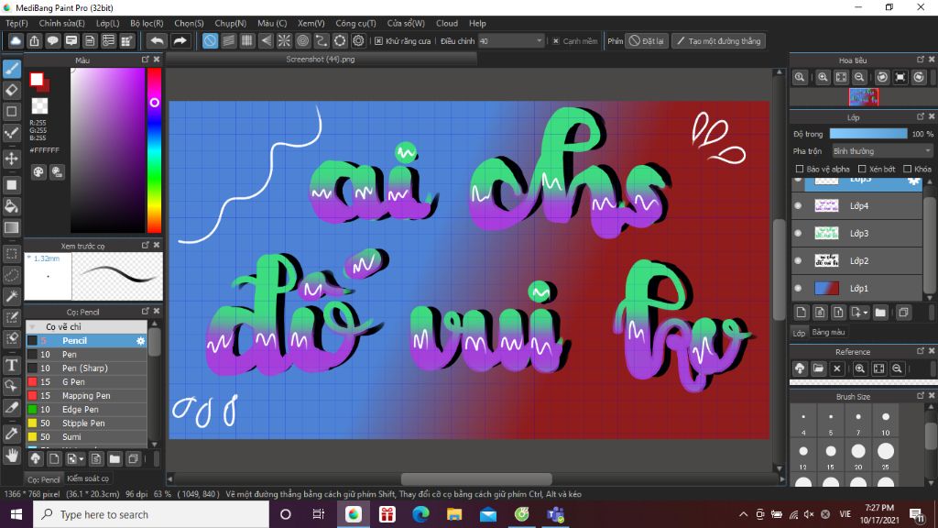Open snap settings gear icon
The height and width of the screenshot is (528, 938).
click(x=358, y=40)
